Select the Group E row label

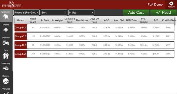21,54
